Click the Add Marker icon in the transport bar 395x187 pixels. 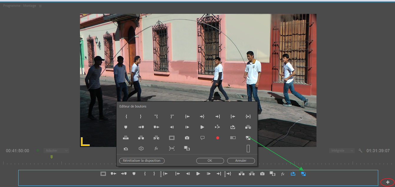point(134,174)
